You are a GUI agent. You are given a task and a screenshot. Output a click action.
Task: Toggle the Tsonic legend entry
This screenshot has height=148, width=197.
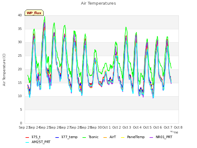[90, 137]
